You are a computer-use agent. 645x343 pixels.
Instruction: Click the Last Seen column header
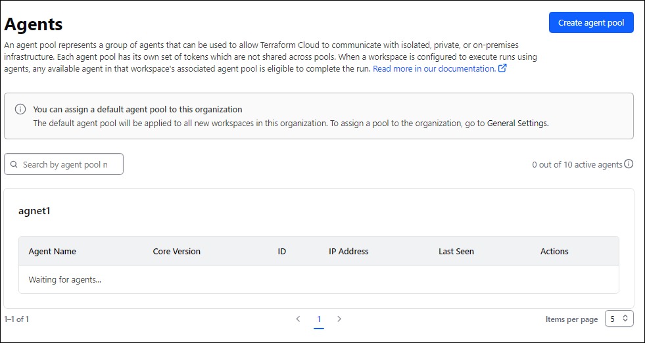pos(456,251)
